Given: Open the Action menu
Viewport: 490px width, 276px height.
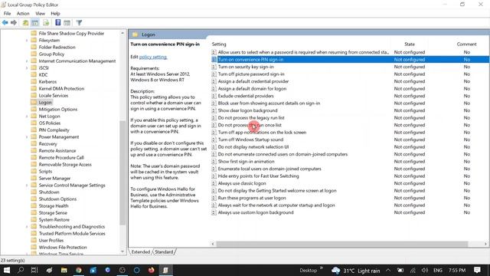Looking at the screenshot, I should 23,14.
